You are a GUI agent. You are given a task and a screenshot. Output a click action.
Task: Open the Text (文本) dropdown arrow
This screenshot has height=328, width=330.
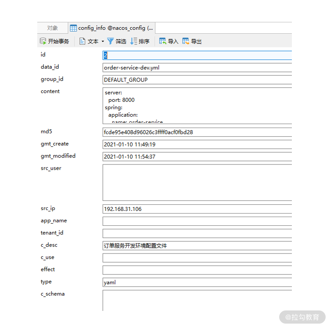[103, 42]
